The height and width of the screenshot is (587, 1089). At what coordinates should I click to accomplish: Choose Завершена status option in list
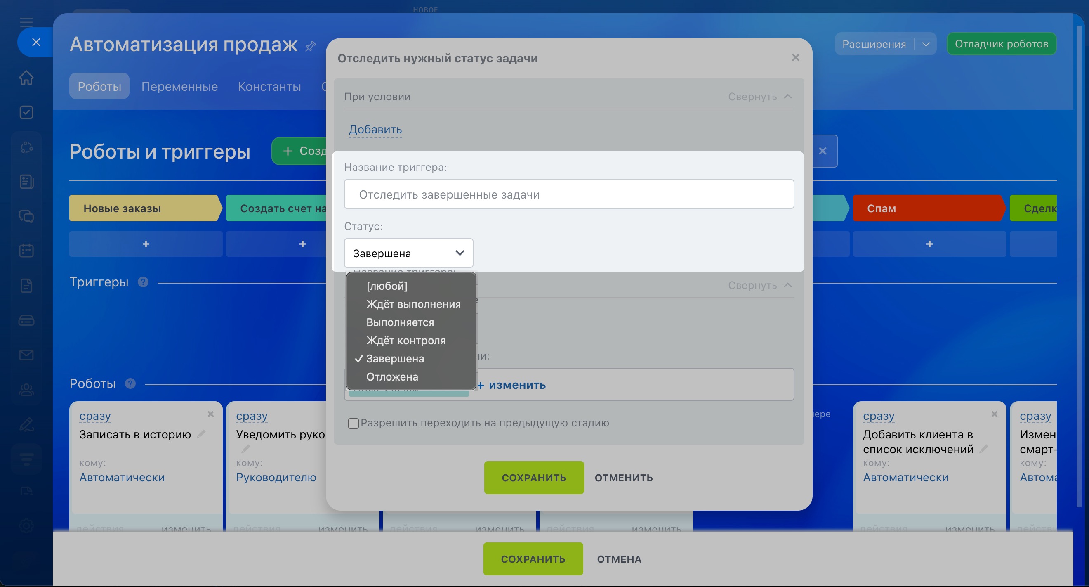(x=411, y=359)
